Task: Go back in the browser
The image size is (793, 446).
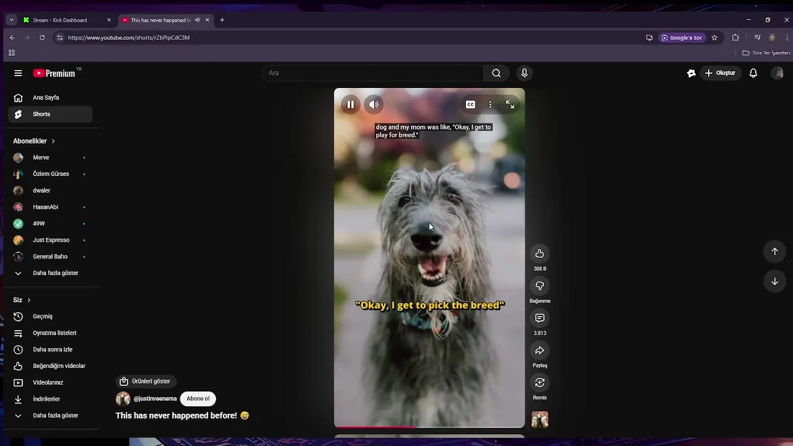Action: pyautogui.click(x=12, y=37)
